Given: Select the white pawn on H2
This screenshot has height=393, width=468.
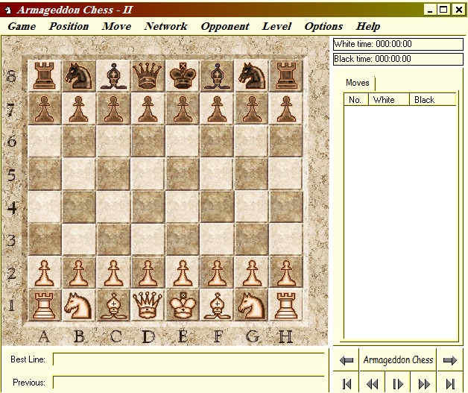Looking at the screenshot, I should click(286, 272).
